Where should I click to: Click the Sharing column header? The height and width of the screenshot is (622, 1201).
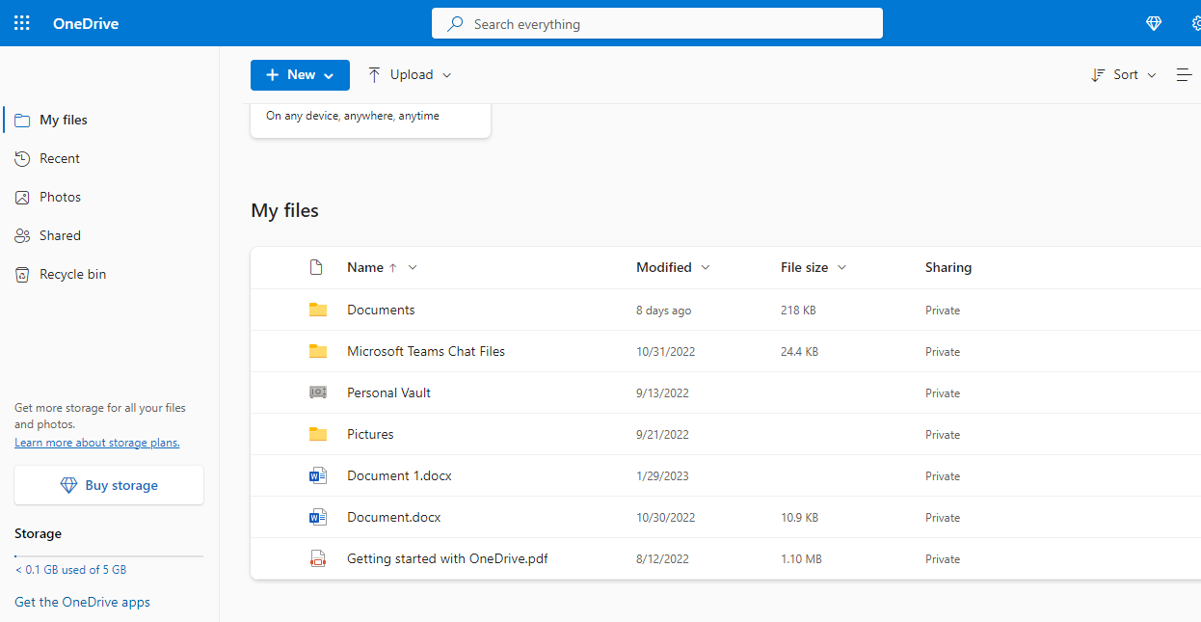tap(948, 267)
